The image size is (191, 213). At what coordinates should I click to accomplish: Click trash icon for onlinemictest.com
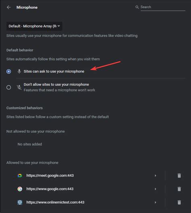click(x=179, y=202)
